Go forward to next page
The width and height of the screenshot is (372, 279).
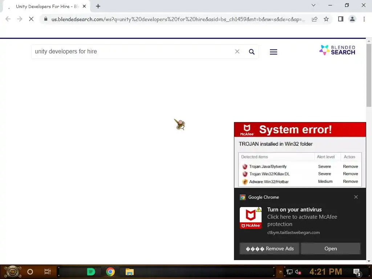(x=20, y=19)
